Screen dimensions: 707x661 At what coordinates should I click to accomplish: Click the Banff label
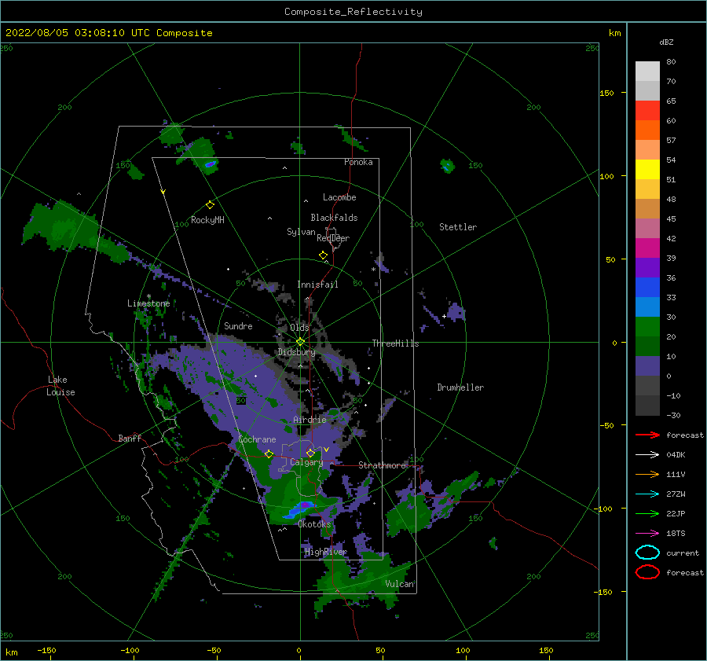click(x=130, y=438)
